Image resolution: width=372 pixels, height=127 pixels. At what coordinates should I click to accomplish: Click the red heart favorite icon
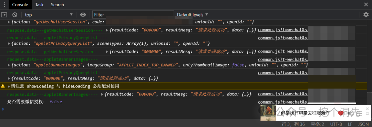(341, 113)
